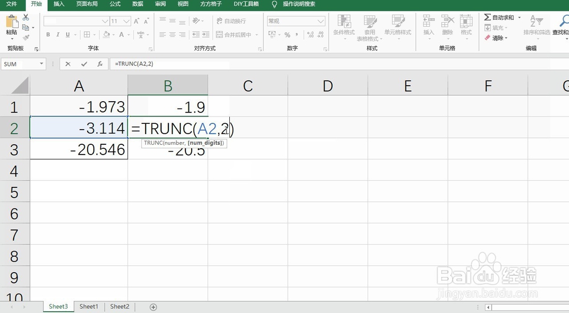Toggle Bold formatting
The width and height of the screenshot is (569, 313).
(x=48, y=35)
